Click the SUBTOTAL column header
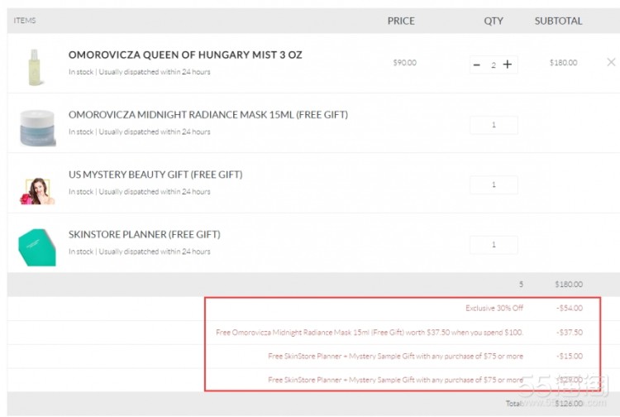The image size is (620, 417). [558, 21]
